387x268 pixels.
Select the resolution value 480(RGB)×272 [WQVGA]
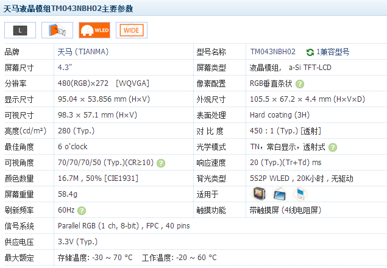pyautogui.click(x=104, y=83)
